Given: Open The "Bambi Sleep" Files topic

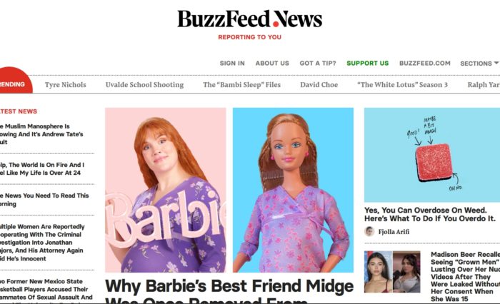Looking at the screenshot, I should tap(241, 85).
